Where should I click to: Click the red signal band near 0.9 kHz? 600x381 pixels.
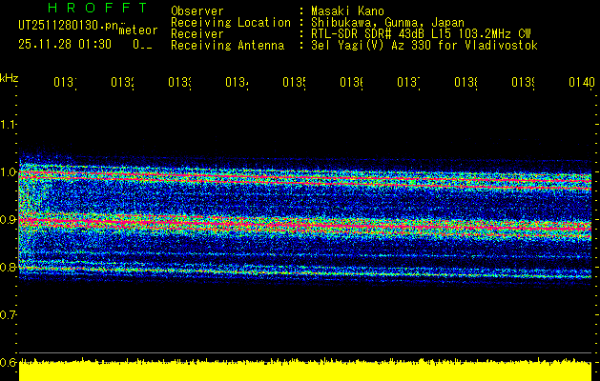286,225
